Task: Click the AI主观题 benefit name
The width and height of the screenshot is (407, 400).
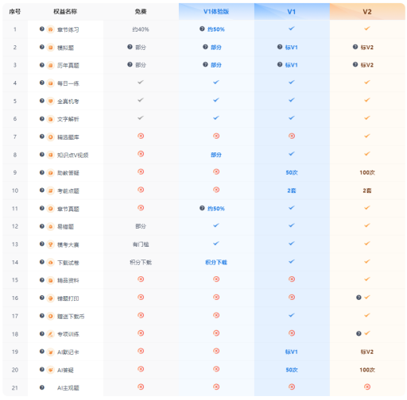Action: (x=68, y=388)
